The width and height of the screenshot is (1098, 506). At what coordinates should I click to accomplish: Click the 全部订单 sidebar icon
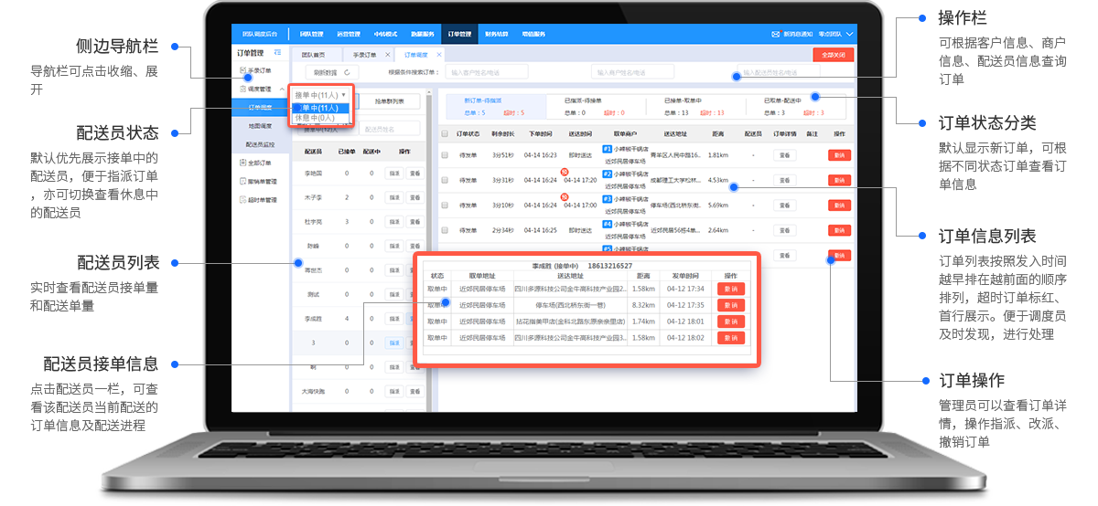click(x=241, y=163)
